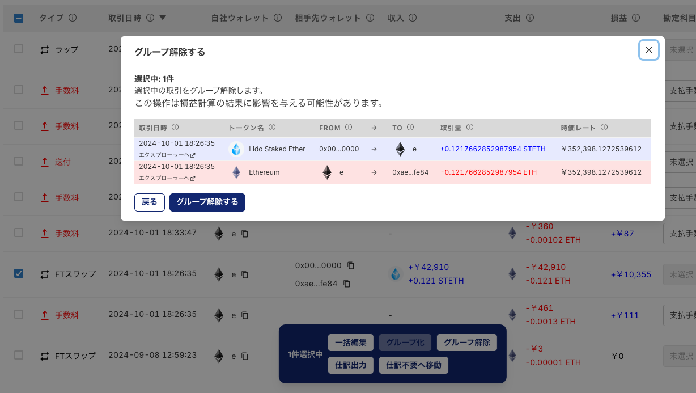Open explorer link in Lido Staked Ether row

coord(167,155)
